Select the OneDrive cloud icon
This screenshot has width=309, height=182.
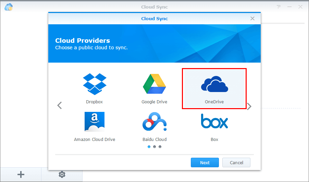pyautogui.click(x=214, y=84)
